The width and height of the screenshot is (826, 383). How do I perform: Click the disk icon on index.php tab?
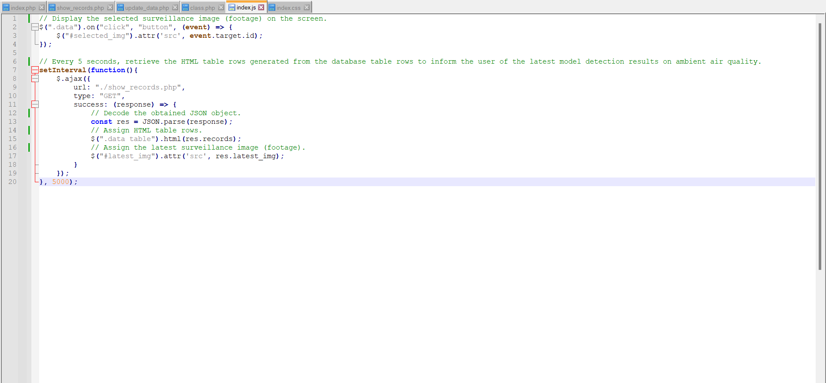6,8
